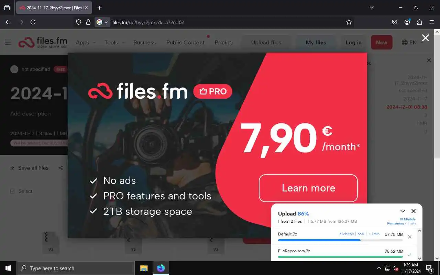Click Save all files

tap(29, 168)
